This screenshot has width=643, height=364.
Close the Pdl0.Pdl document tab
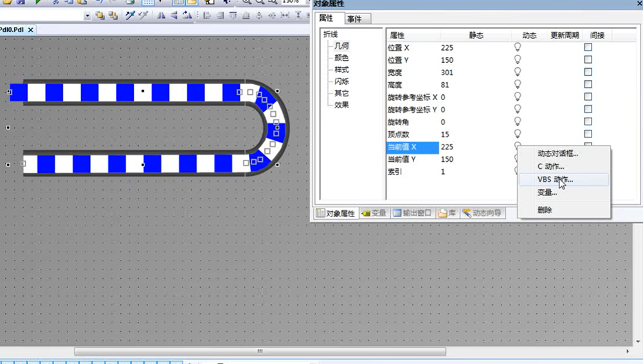[31, 30]
